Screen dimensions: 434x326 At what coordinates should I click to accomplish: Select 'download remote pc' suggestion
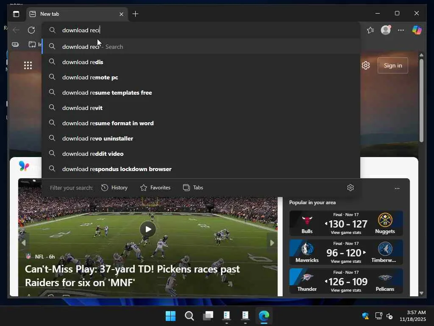201,77
